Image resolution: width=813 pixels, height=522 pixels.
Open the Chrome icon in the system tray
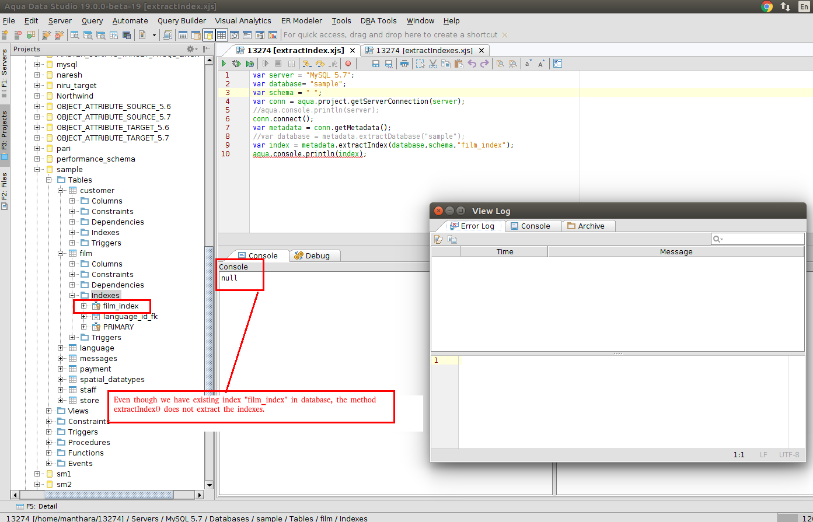pos(767,6)
